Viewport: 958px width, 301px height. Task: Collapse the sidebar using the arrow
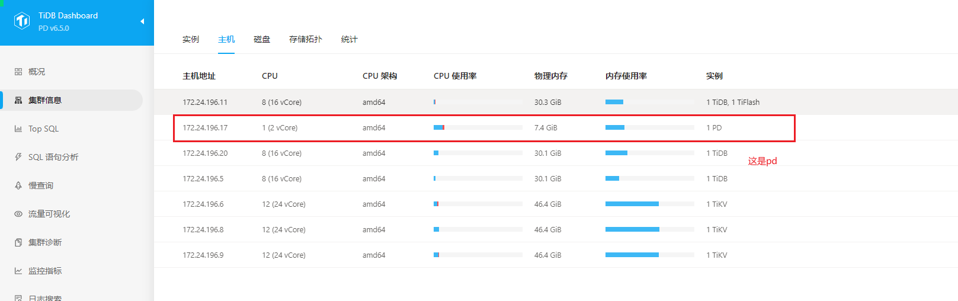click(142, 21)
